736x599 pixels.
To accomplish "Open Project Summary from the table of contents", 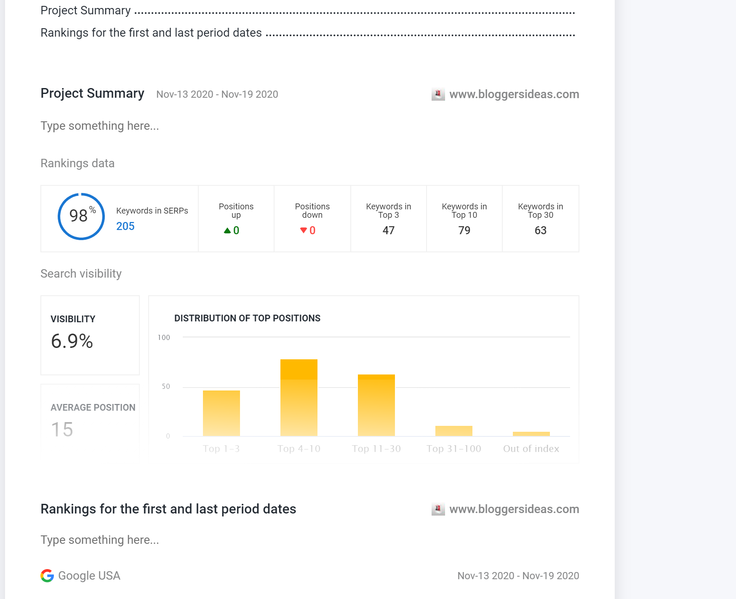I will 85,11.
